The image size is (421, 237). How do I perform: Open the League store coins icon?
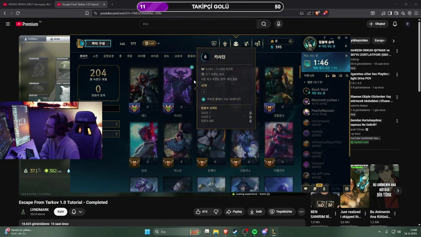coord(258,43)
